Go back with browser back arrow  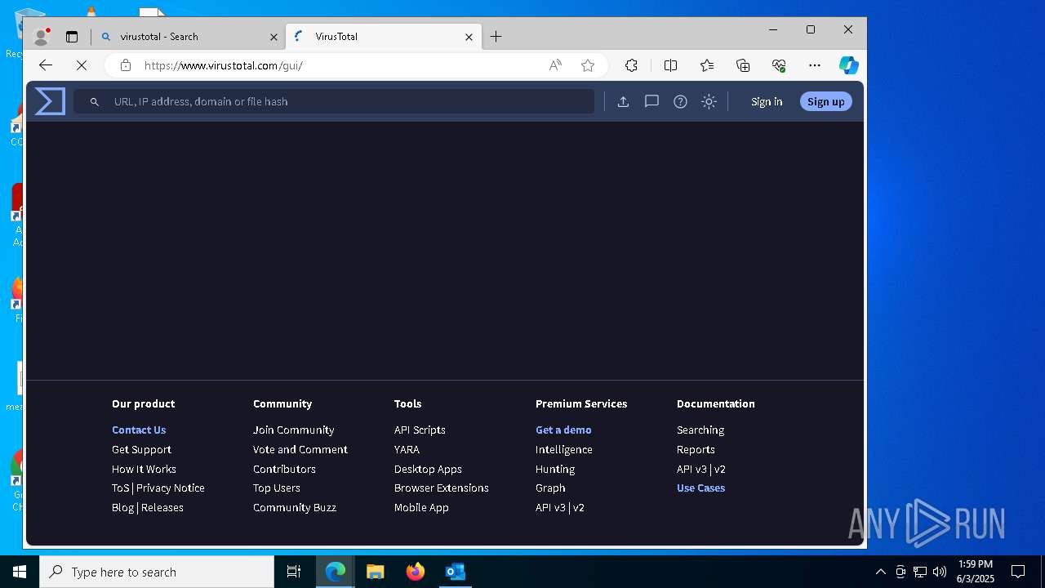pos(46,65)
